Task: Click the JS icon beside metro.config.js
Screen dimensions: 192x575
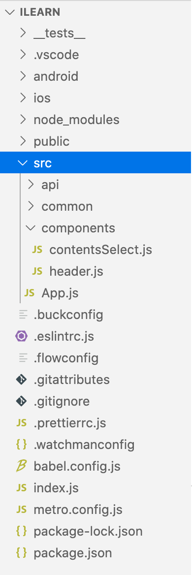Action: [21, 510]
